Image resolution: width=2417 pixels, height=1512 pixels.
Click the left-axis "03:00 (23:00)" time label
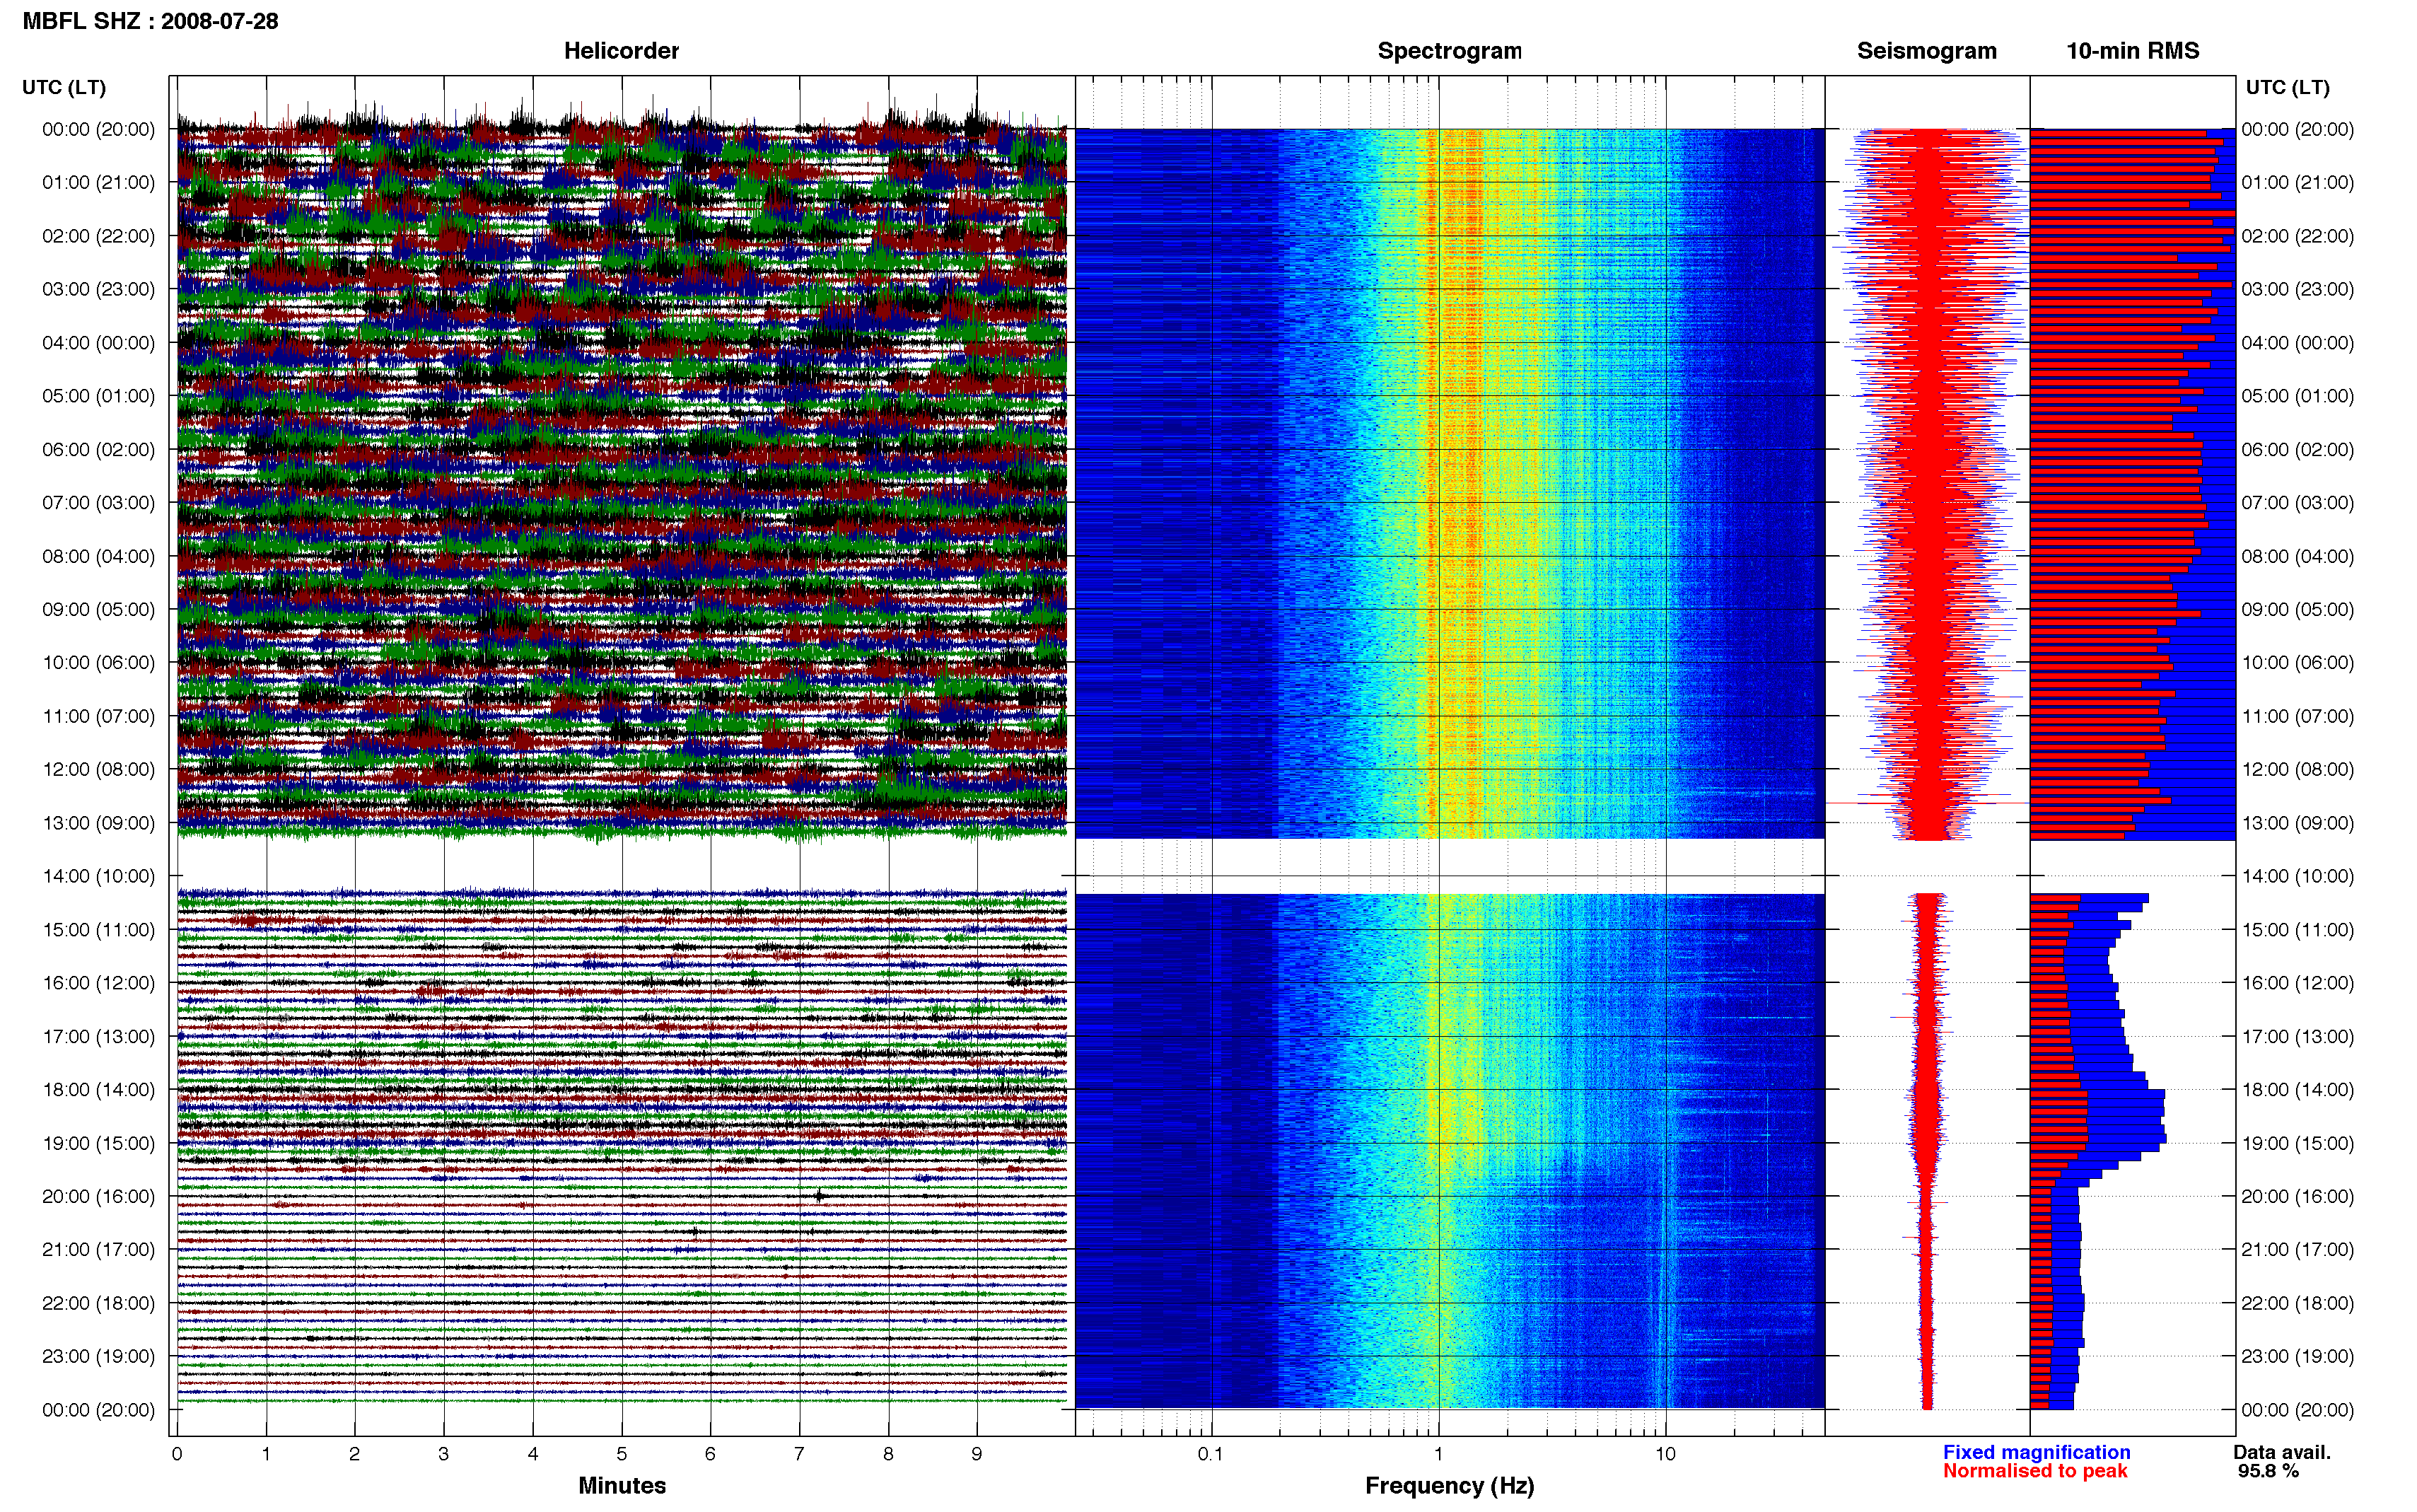pos(99,289)
